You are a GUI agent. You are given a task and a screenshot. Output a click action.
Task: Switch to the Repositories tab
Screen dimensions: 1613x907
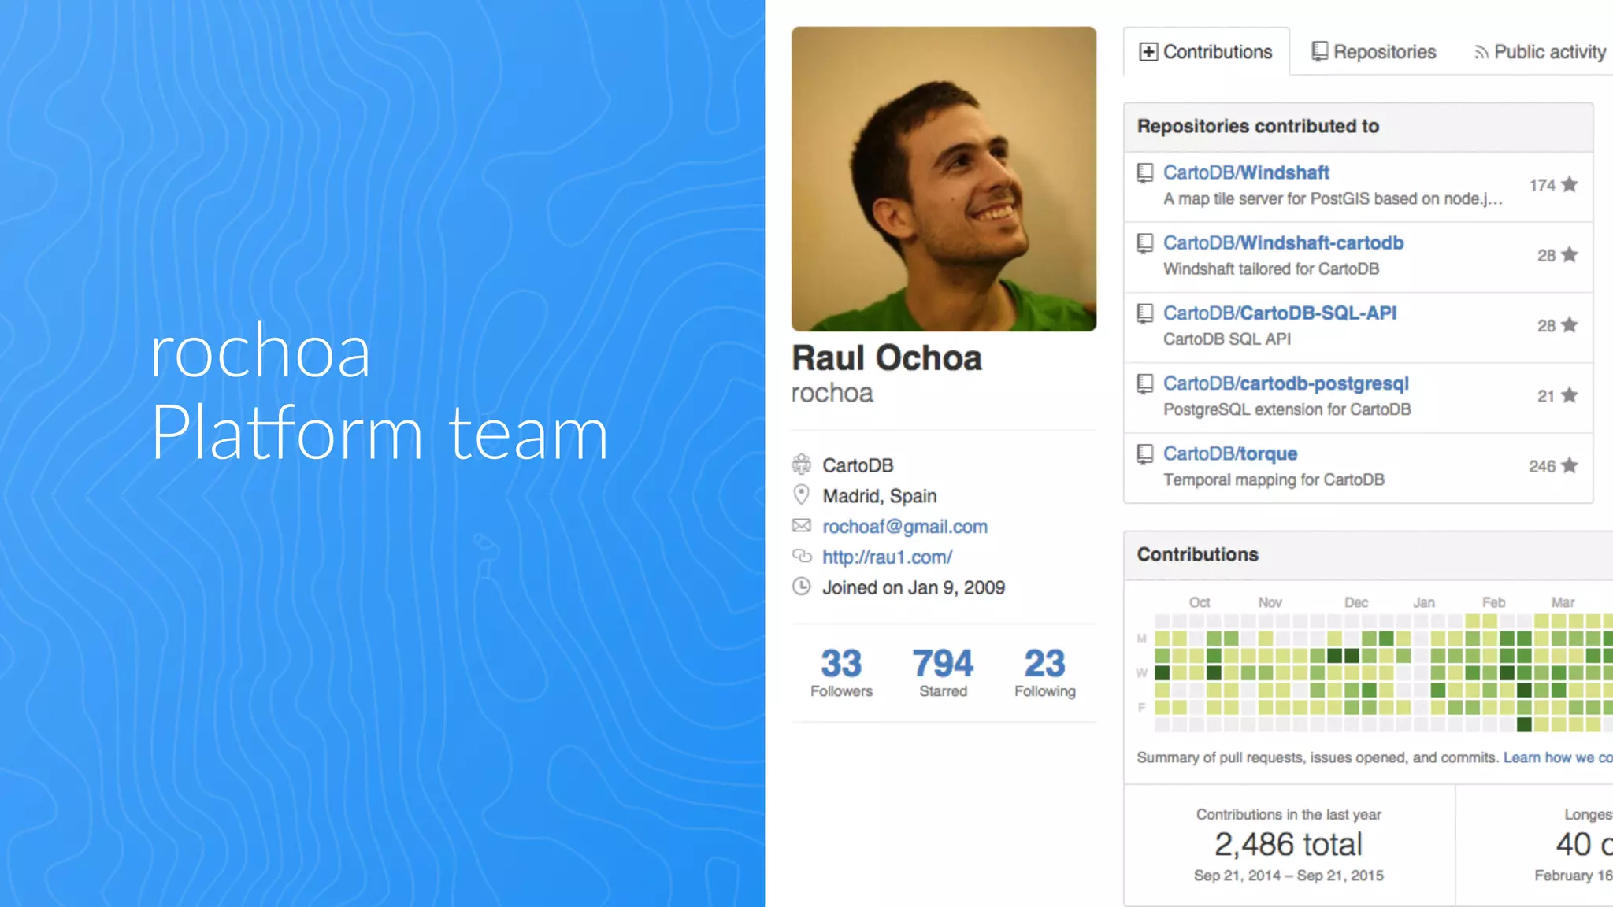coord(1374,52)
